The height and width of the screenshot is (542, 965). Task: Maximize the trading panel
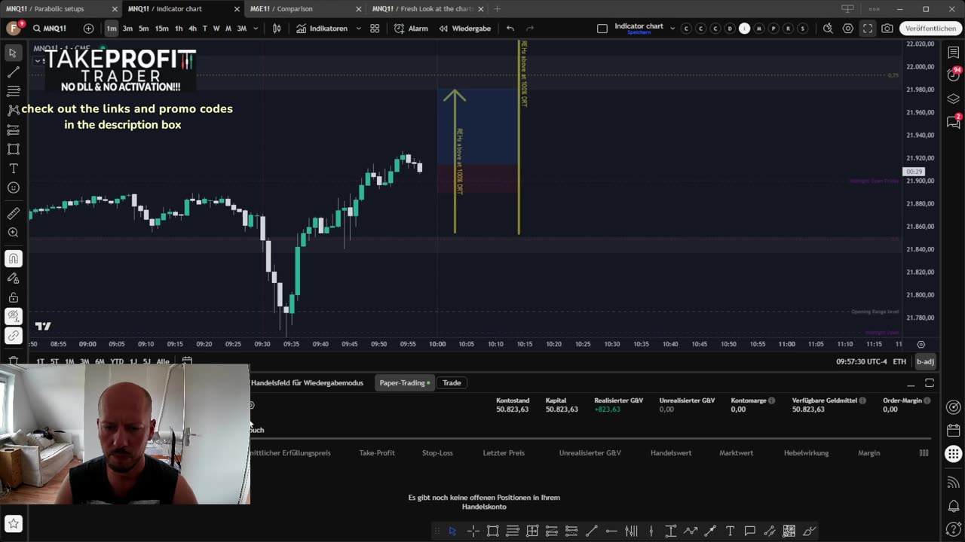point(930,383)
